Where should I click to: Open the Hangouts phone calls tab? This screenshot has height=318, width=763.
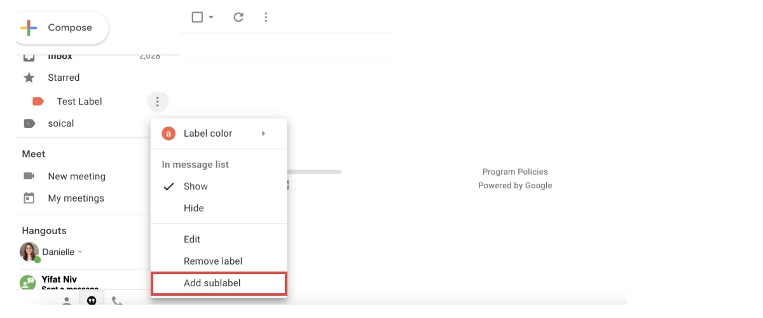(x=116, y=301)
